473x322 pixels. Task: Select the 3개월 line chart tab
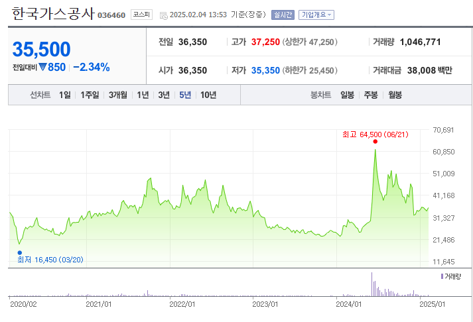click(118, 95)
